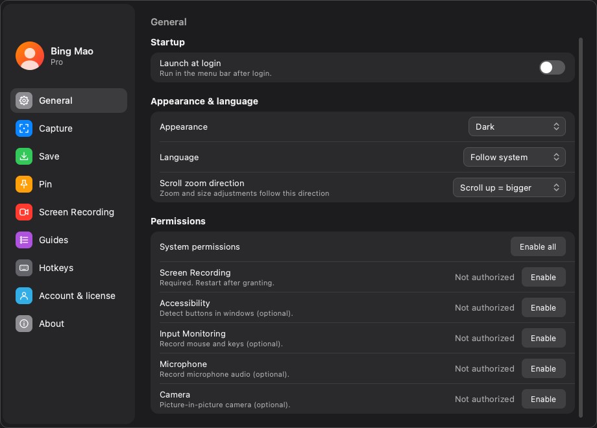Image resolution: width=597 pixels, height=428 pixels.
Task: Open the About sidebar label
Action: tap(51, 324)
